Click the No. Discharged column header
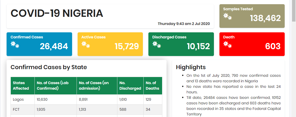Screen dimensions: 296x117 [x=130, y=86]
